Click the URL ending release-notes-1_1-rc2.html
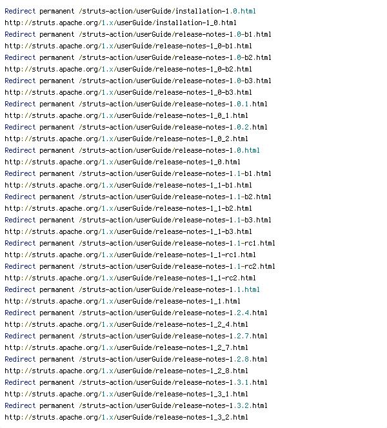Screen dimensions: 387x428 coord(130,278)
